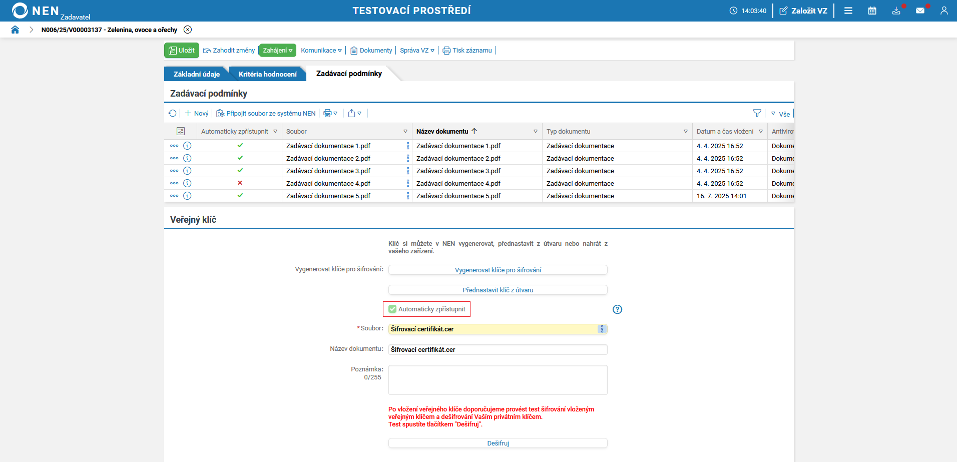Expand the Zahájení dropdown menu
This screenshot has width=957, height=462.
point(278,50)
